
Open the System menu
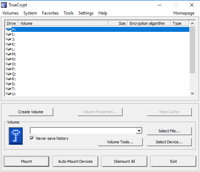point(30,13)
